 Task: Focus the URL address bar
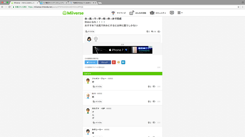(x=126, y=7)
